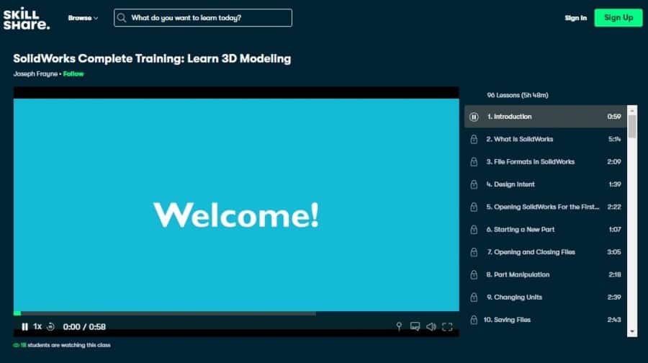This screenshot has height=363, width=648.
Task: Click the pause icon on Introduction lesson
Action: pos(474,117)
